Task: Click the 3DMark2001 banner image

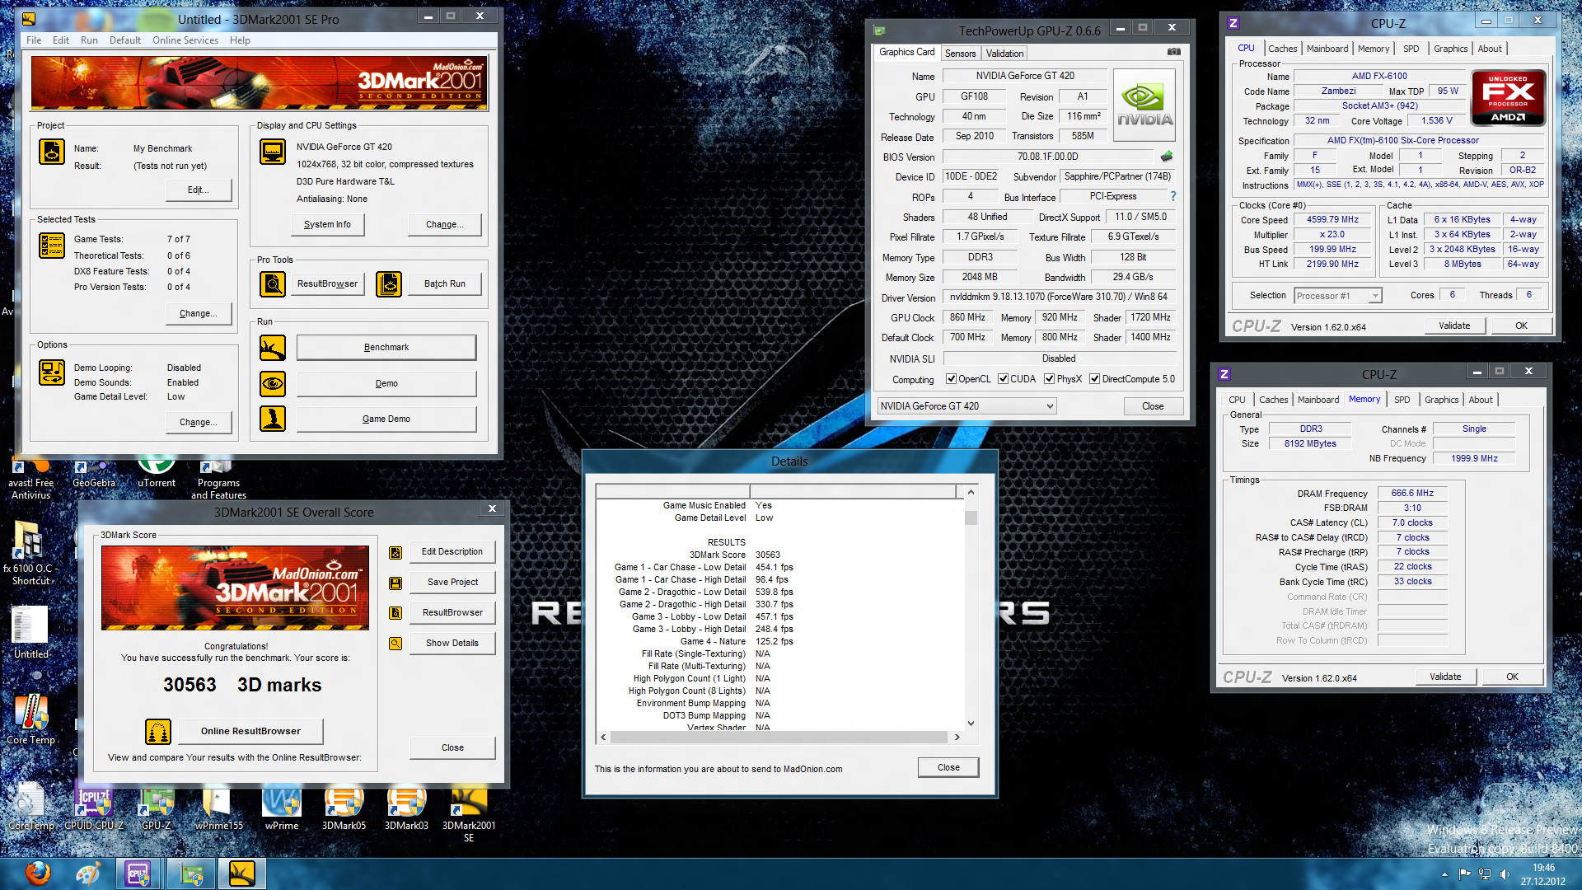Action: [260, 83]
